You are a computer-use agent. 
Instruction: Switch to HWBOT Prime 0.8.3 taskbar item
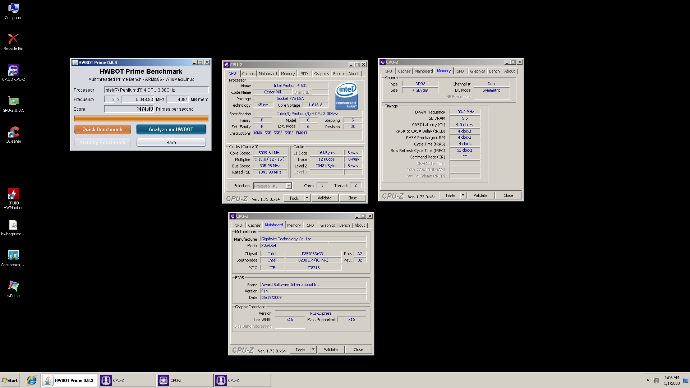[69, 380]
